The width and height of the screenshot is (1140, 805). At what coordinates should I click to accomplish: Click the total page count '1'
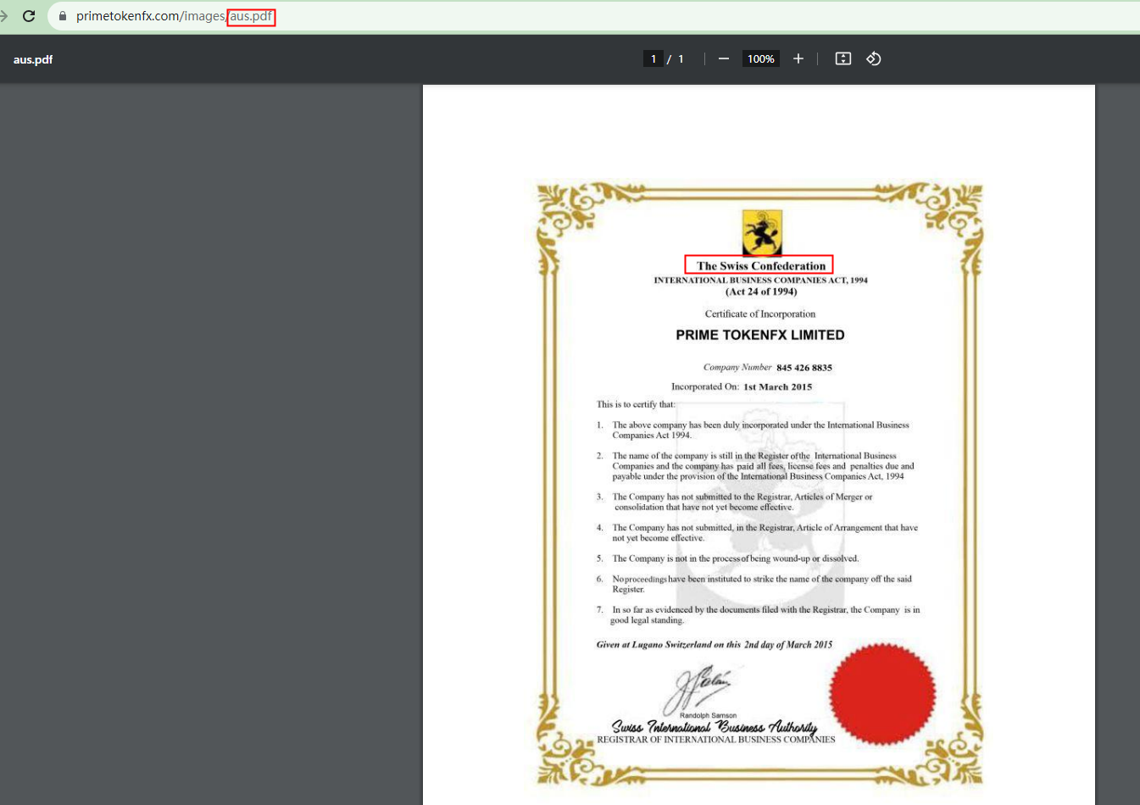681,58
